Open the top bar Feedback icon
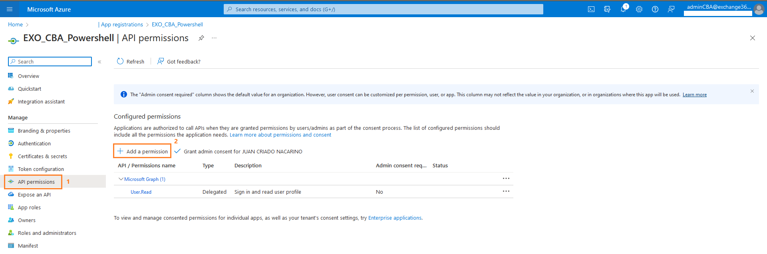767x254 pixels. tap(671, 9)
